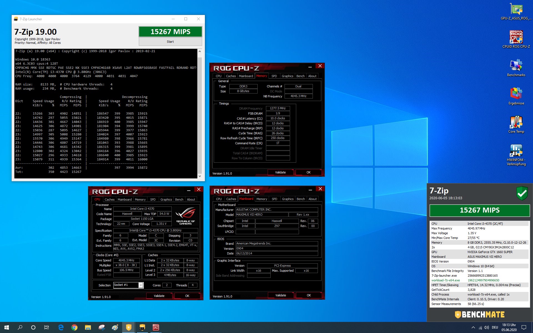Open Mainboard tab in CPU tab window

tap(125, 200)
